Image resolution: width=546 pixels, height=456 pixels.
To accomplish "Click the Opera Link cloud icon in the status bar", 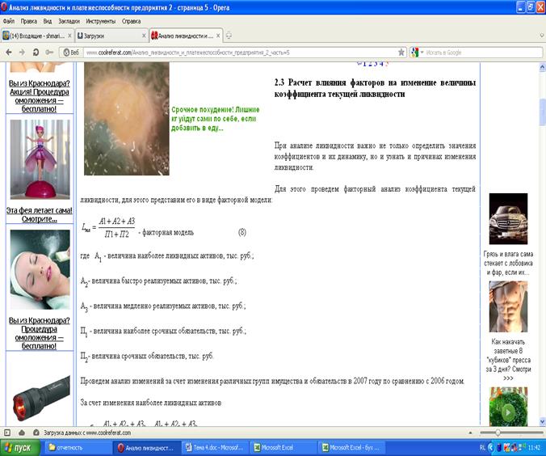I will tap(22, 433).
